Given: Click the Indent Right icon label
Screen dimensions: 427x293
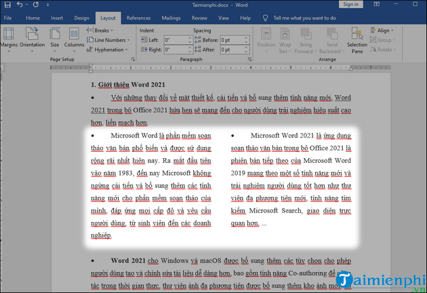Looking at the screenshot, I should pos(151,50).
